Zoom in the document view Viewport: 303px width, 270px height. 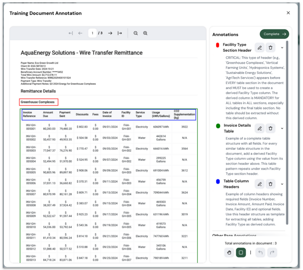click(145, 33)
